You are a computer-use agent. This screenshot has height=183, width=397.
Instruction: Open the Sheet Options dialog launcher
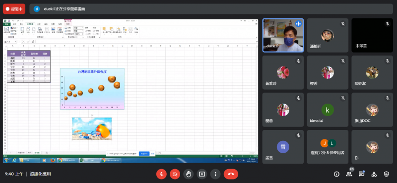coord(99,37)
